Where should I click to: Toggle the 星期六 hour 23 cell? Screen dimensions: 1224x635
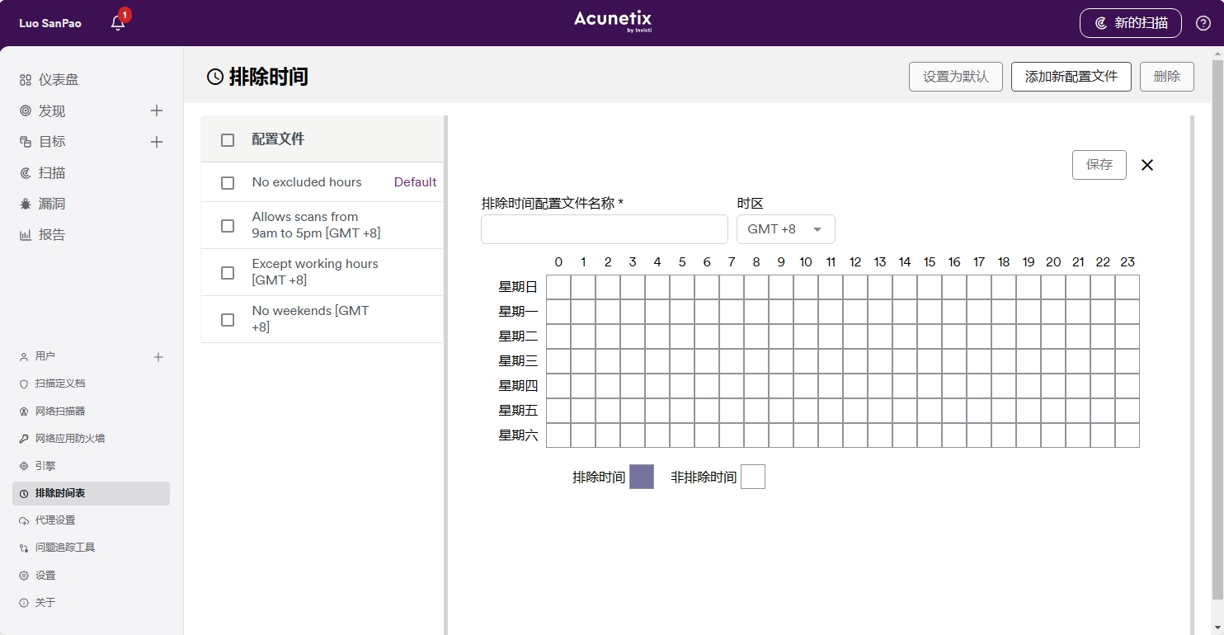coord(1127,435)
